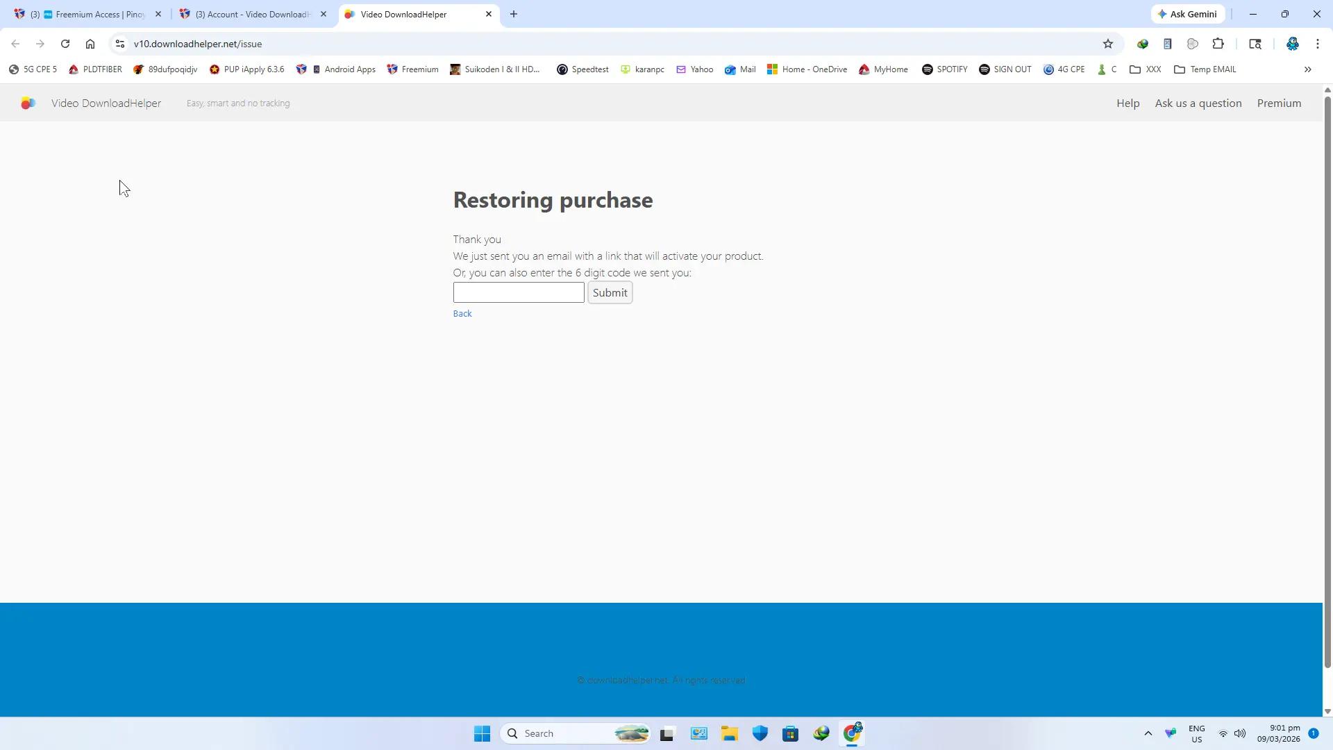View site information icon in address bar
This screenshot has width=1333, height=750.
[x=120, y=44]
